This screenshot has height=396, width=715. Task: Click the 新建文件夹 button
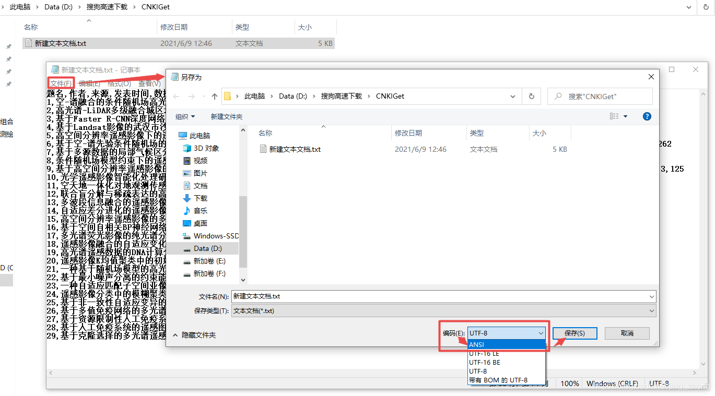pos(227,116)
